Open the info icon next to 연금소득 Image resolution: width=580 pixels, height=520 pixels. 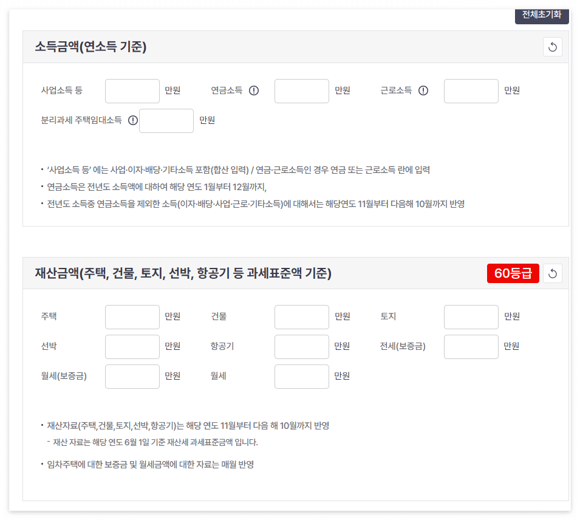tap(254, 91)
